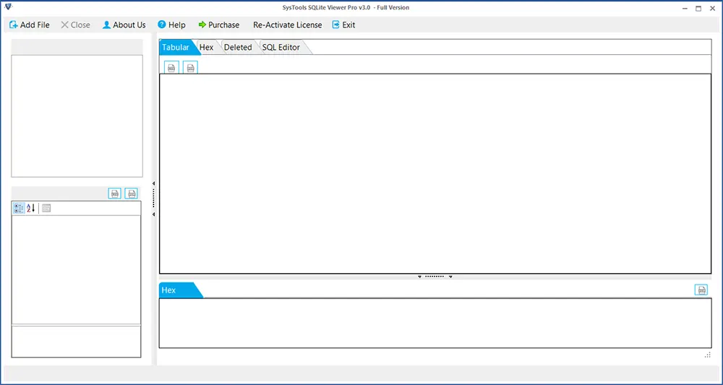
Task: Click the left export icon above properties grid
Action: pos(115,194)
